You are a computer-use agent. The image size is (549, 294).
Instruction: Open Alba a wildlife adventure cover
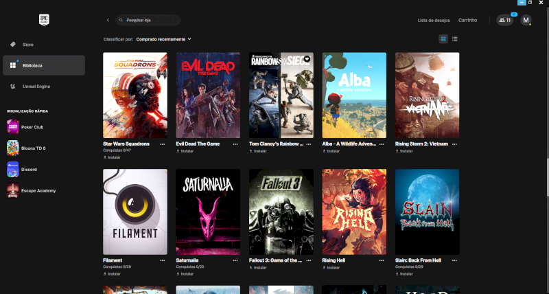(354, 95)
